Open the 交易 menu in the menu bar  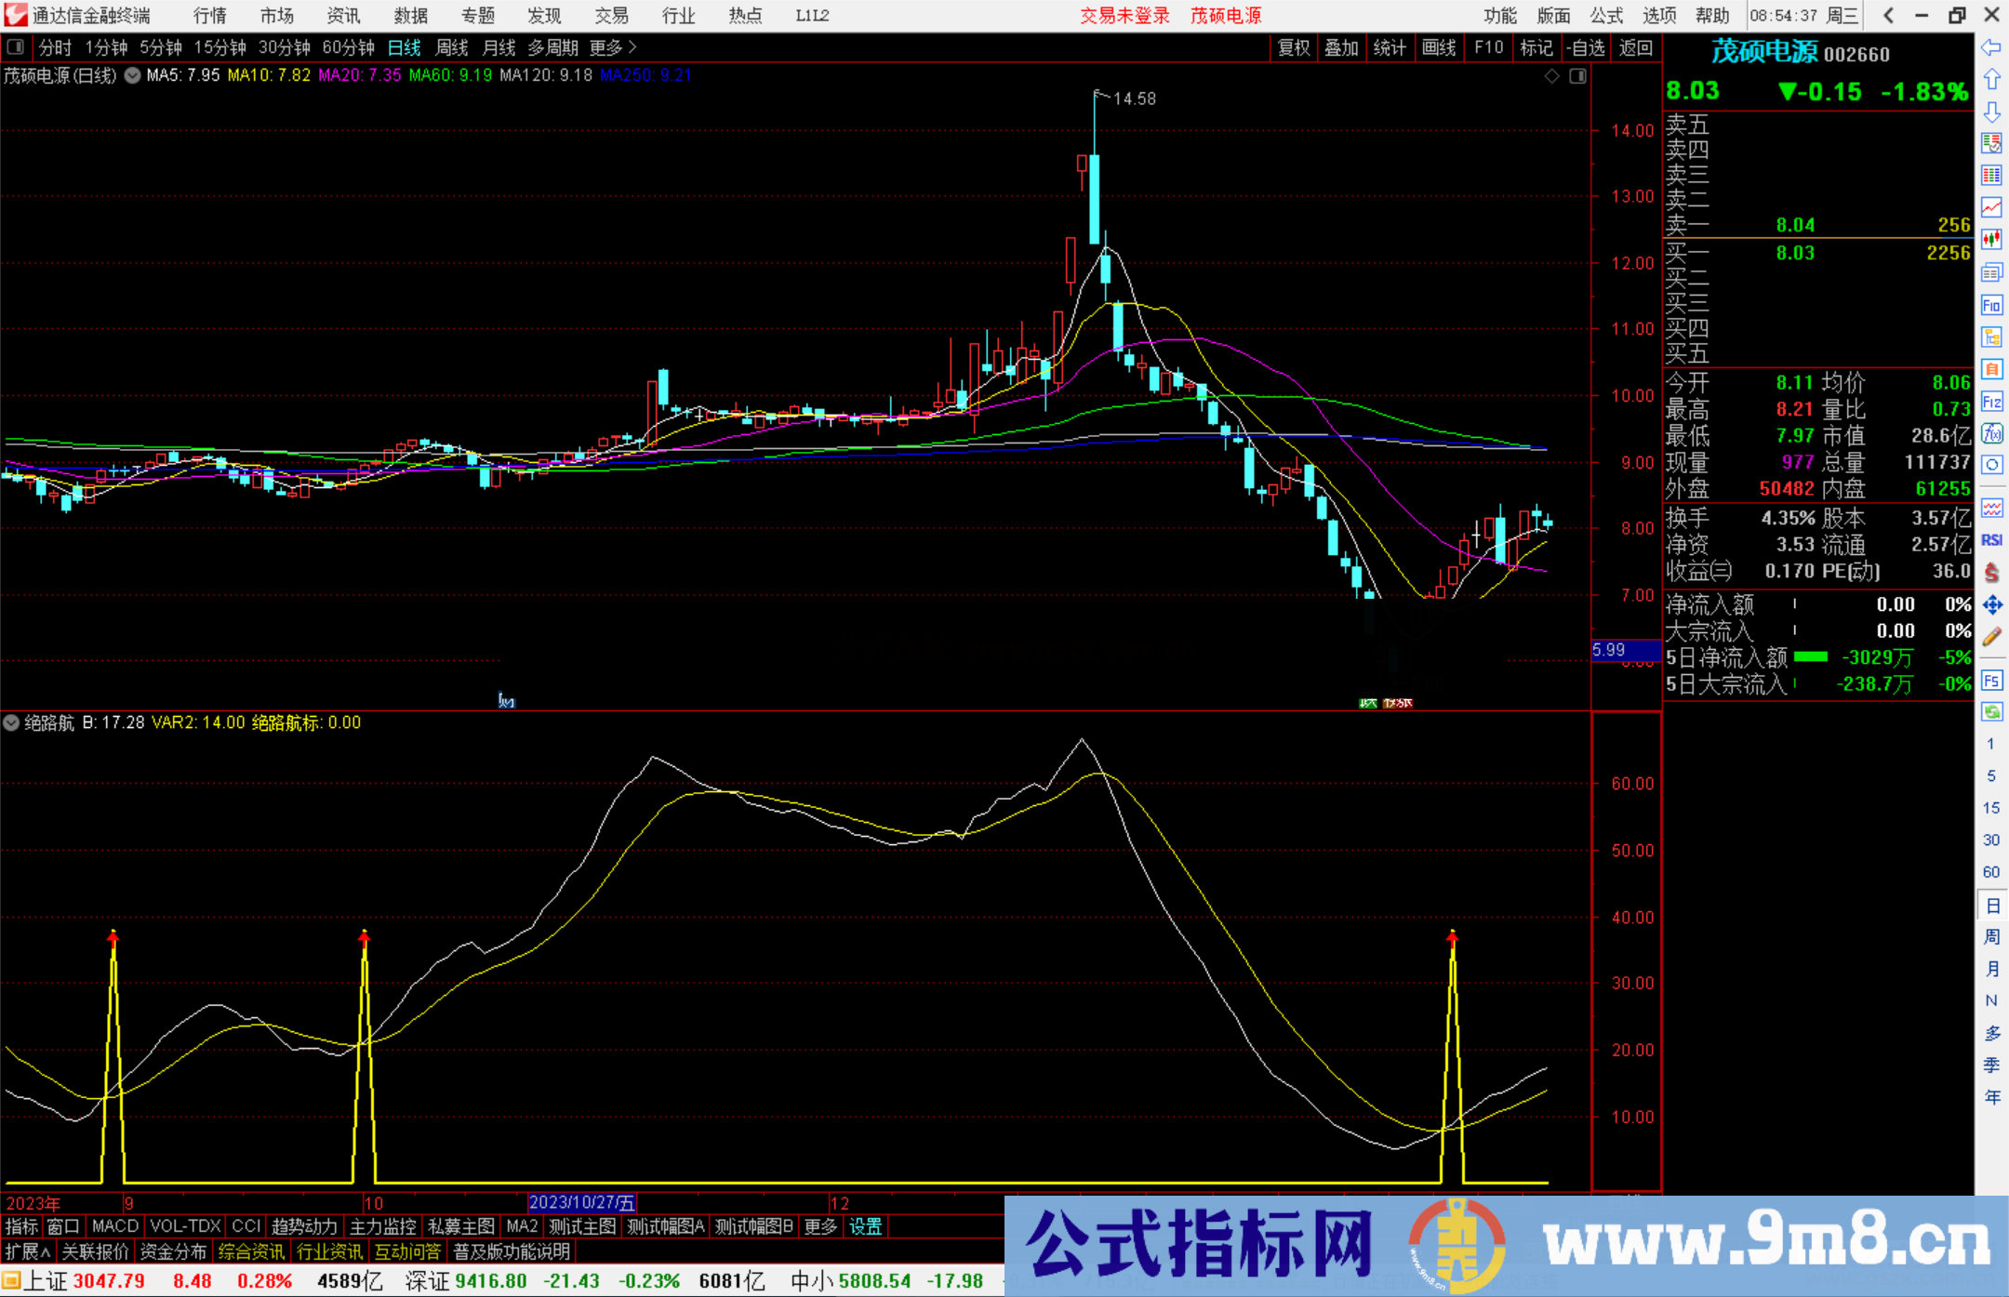click(611, 15)
